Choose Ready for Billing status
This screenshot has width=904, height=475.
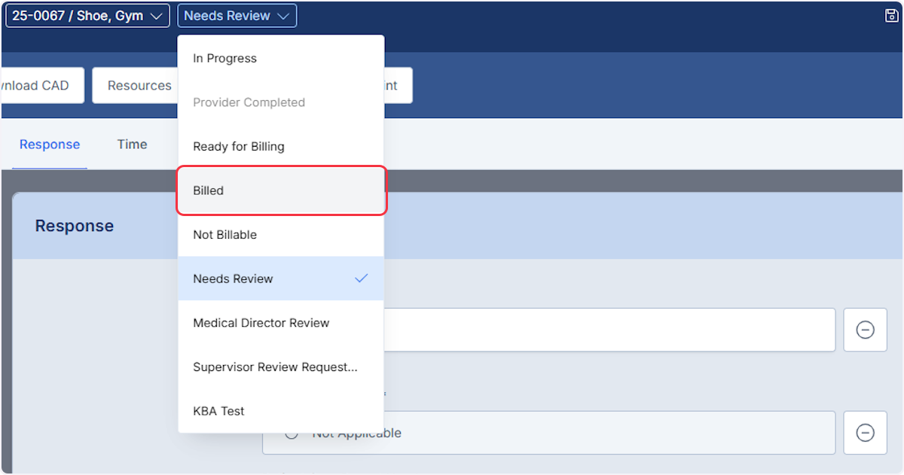281,147
